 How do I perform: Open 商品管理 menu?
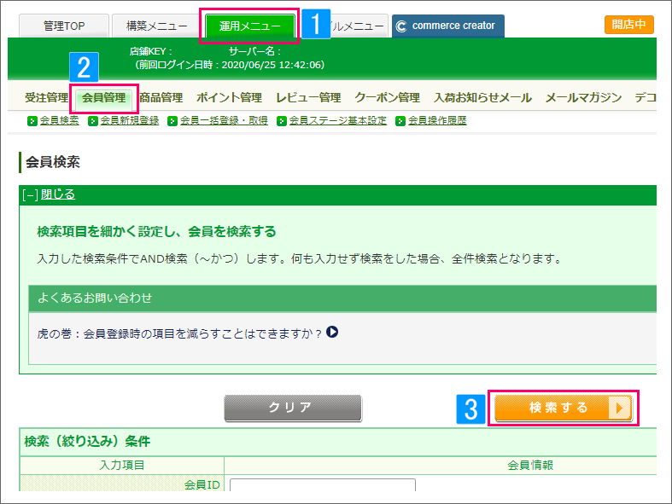tap(161, 97)
